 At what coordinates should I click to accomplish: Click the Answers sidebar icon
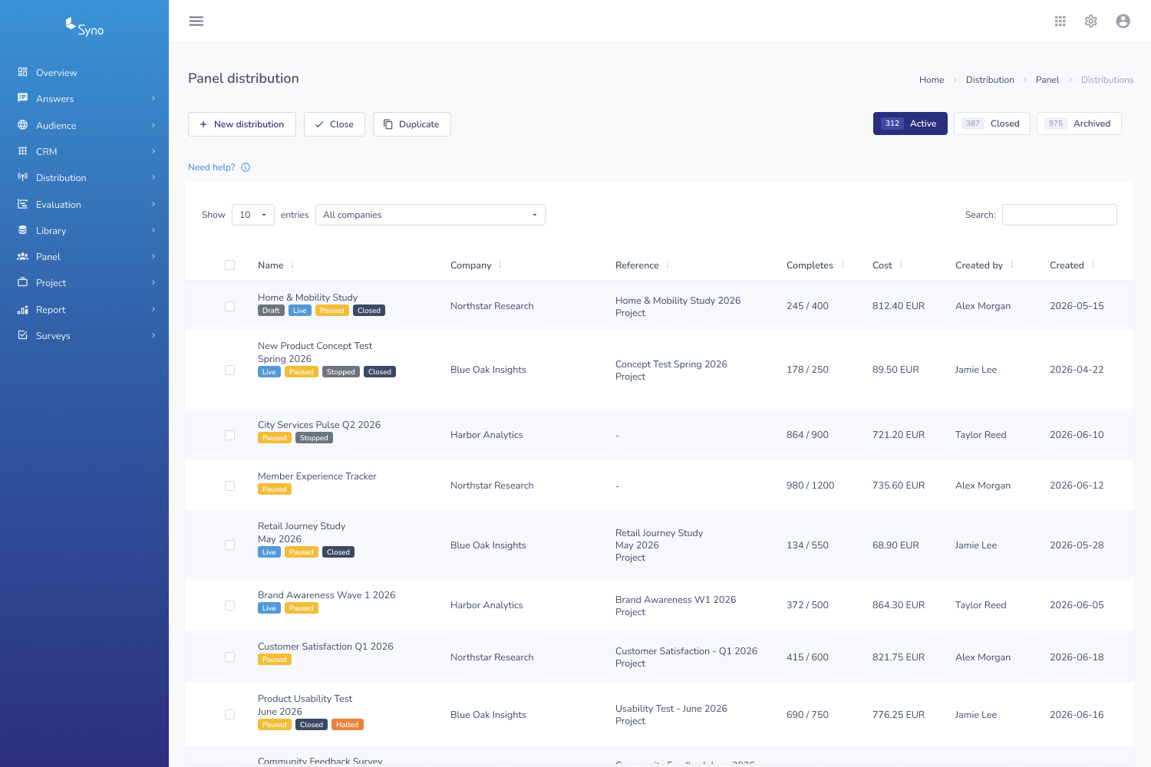tap(23, 98)
